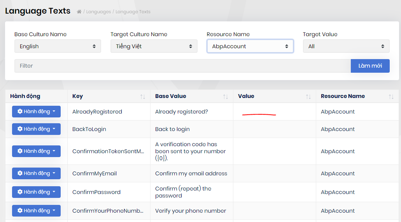Open Target Culture Name dropdown
This screenshot has width=401, height=222.
(154, 46)
